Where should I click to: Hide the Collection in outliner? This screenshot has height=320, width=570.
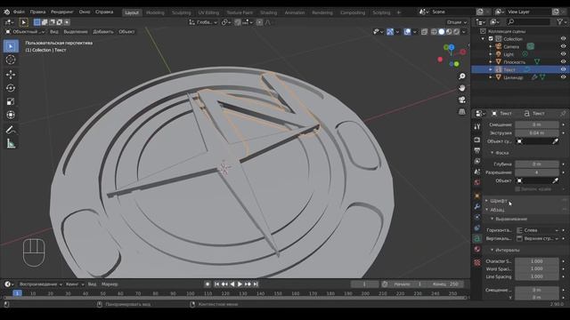tap(563, 39)
